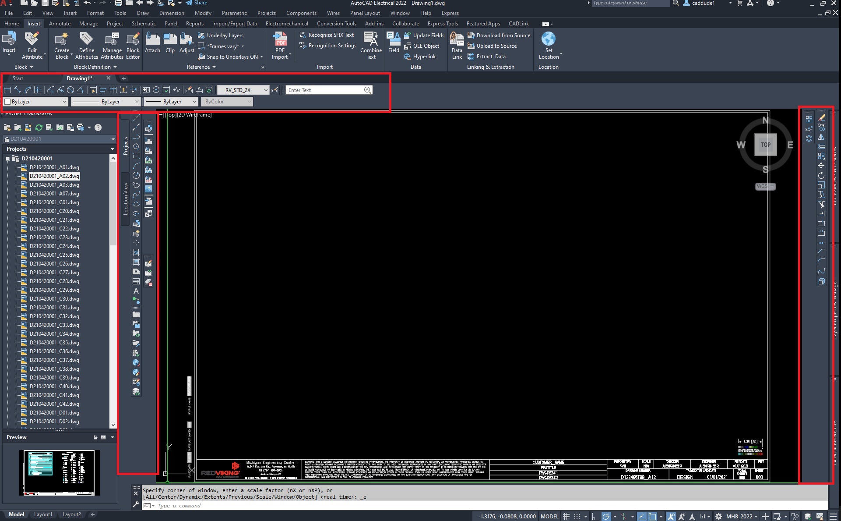The image size is (841, 521).
Task: Click Download from Source button
Action: [499, 35]
